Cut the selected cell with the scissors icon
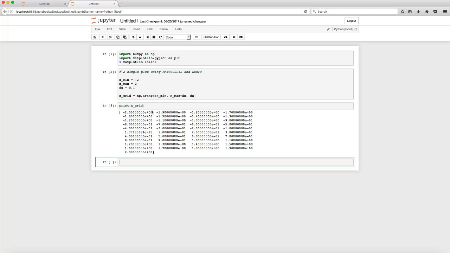This screenshot has height=253, width=450. coord(110,37)
